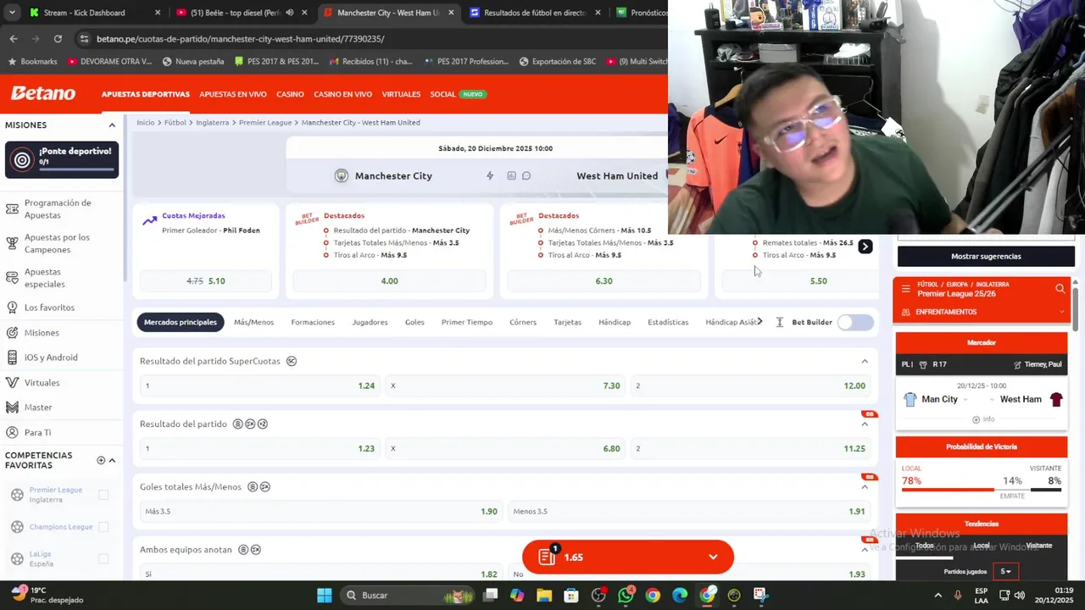The image size is (1085, 610).
Task: Click the layout height icon beside Bet Builder
Action: [779, 322]
